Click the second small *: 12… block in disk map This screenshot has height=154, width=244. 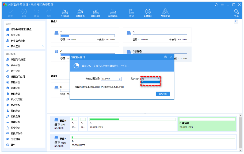click(x=83, y=124)
